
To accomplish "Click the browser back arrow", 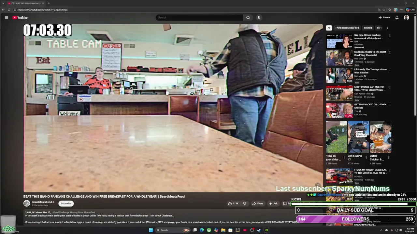I will pyautogui.click(x=3, y=10).
